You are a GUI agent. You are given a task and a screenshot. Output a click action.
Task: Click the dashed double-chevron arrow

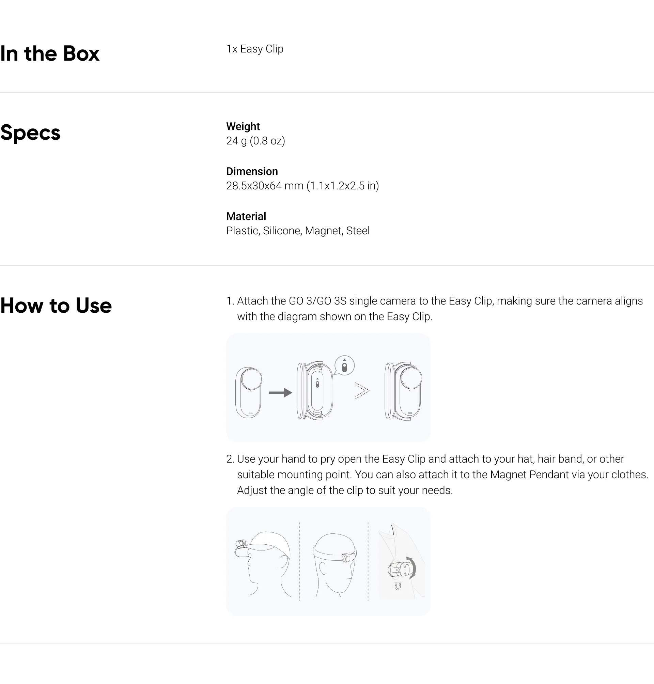(x=362, y=390)
